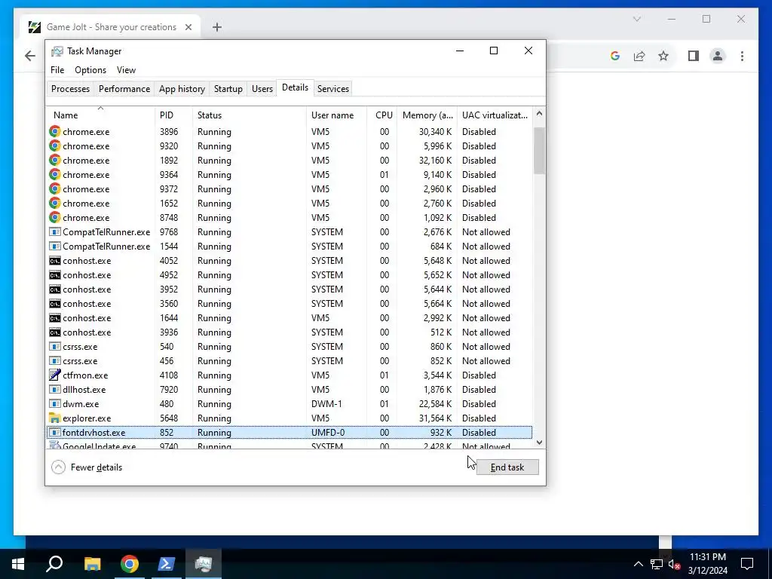772x579 pixels.
Task: Open a new Chrome tab with plus icon
Action: (x=217, y=27)
